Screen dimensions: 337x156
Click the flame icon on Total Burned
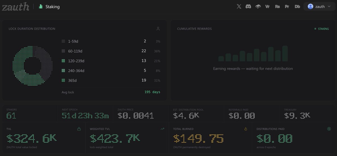[246, 129]
